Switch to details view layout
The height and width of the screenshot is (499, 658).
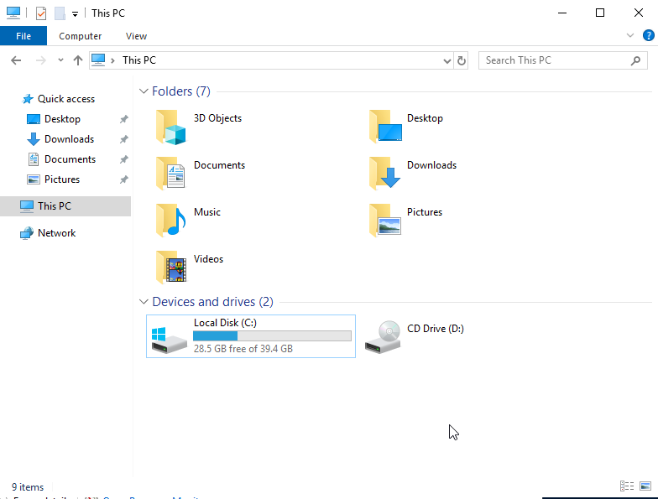pos(627,486)
